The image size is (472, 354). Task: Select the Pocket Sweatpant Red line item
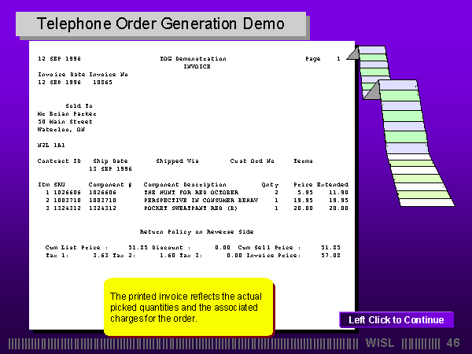click(x=190, y=208)
